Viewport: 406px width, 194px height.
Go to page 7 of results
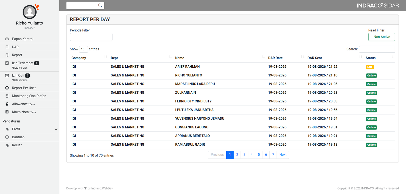(273, 155)
